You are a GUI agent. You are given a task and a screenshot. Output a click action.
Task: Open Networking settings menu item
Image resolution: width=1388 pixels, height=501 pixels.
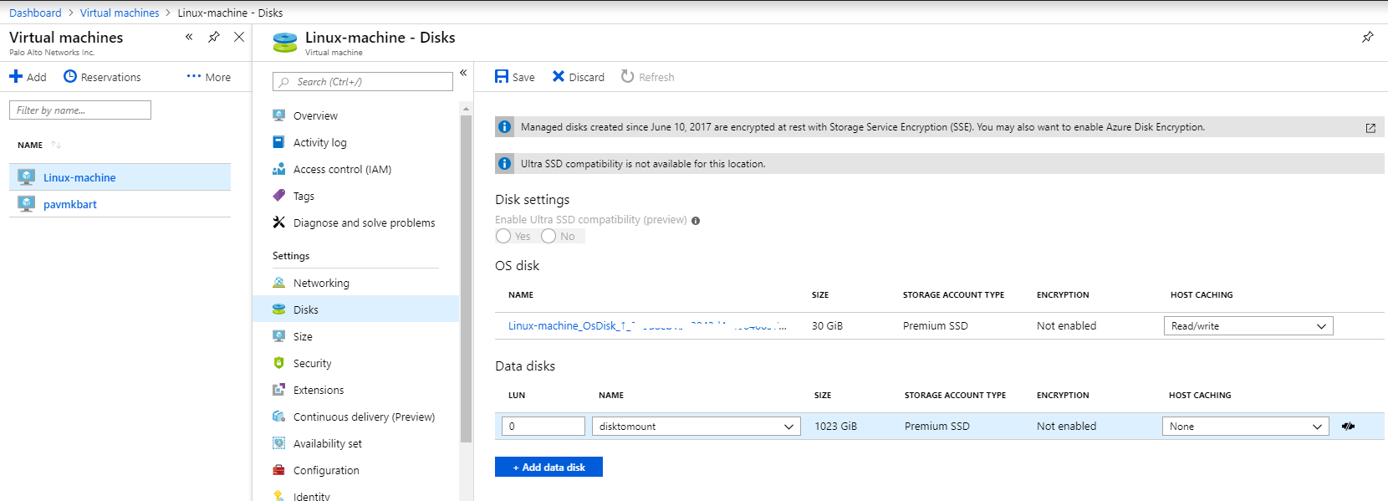(x=321, y=284)
